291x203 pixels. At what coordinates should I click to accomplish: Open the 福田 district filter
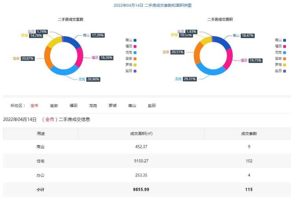74,106
